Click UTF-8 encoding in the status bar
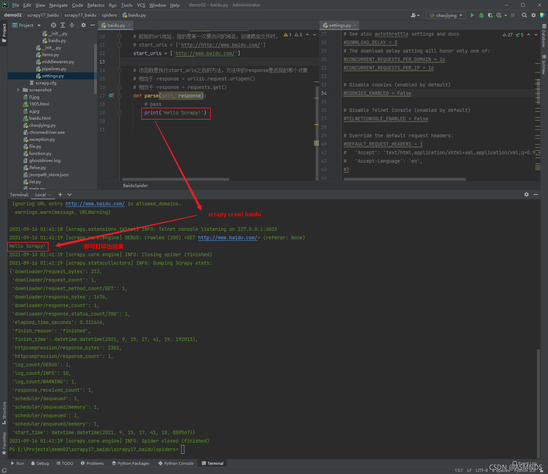 481,470
